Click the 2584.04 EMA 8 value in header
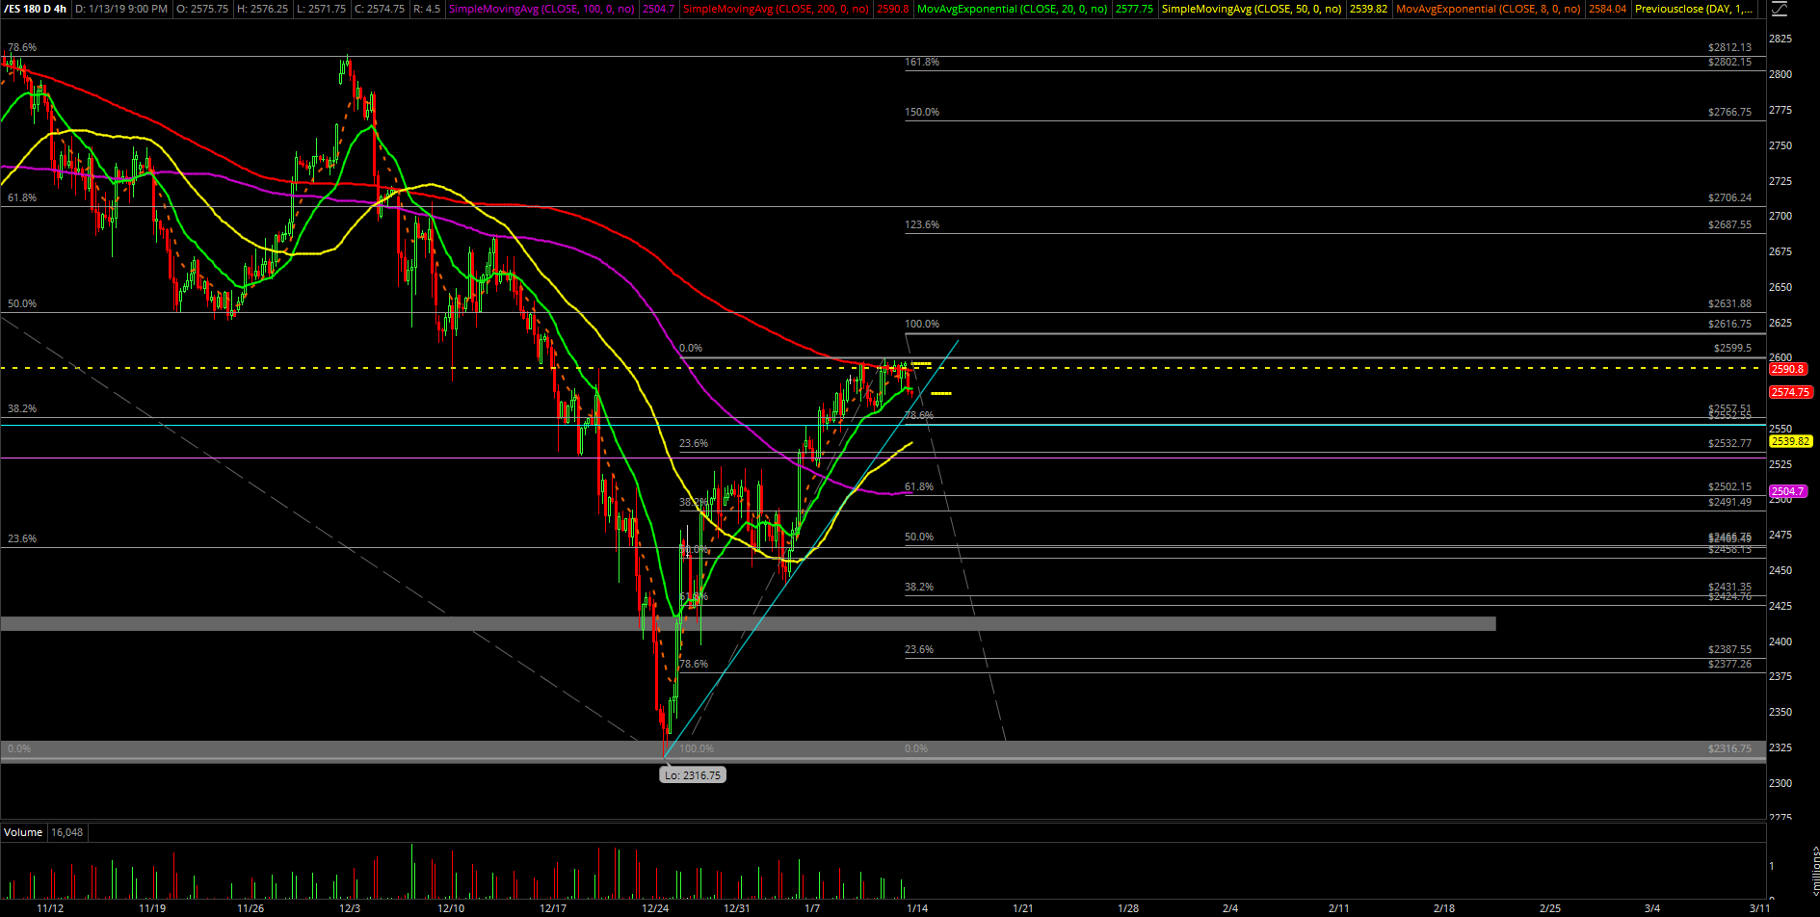 (1605, 9)
